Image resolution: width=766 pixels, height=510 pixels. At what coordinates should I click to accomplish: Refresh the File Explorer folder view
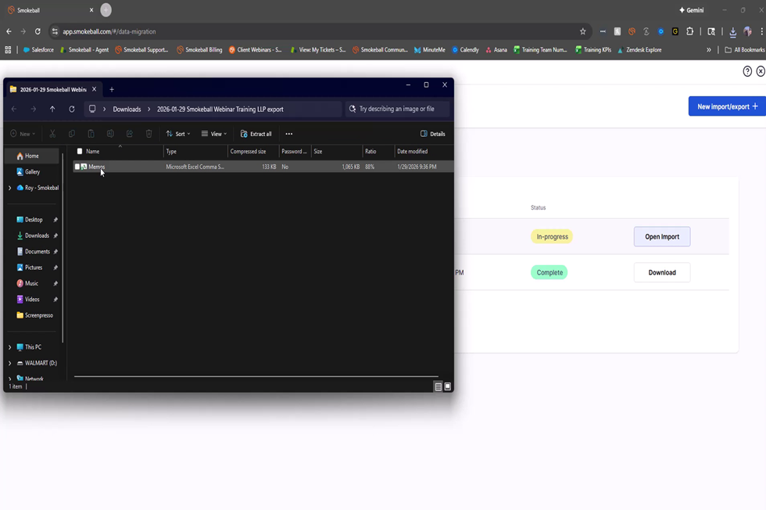click(72, 110)
